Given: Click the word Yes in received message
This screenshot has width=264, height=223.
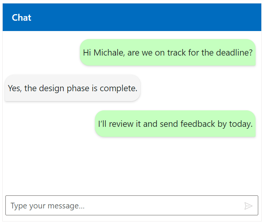Looking at the screenshot, I should 14,88.
